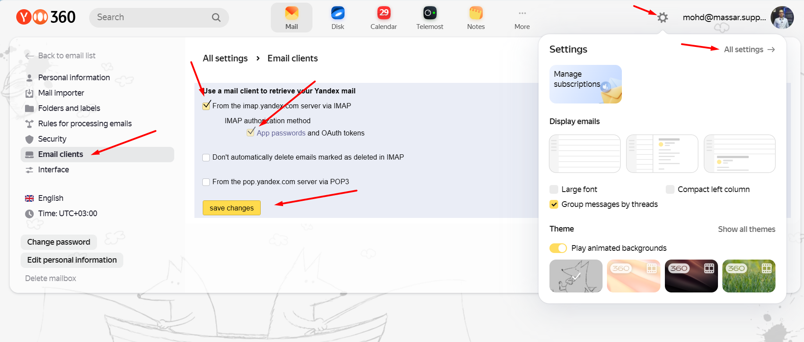Click the save changes button
This screenshot has width=804, height=342.
pos(232,208)
